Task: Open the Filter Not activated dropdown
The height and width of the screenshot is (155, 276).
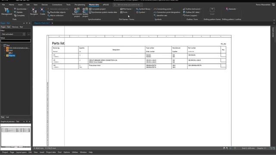Action: pos(13,34)
